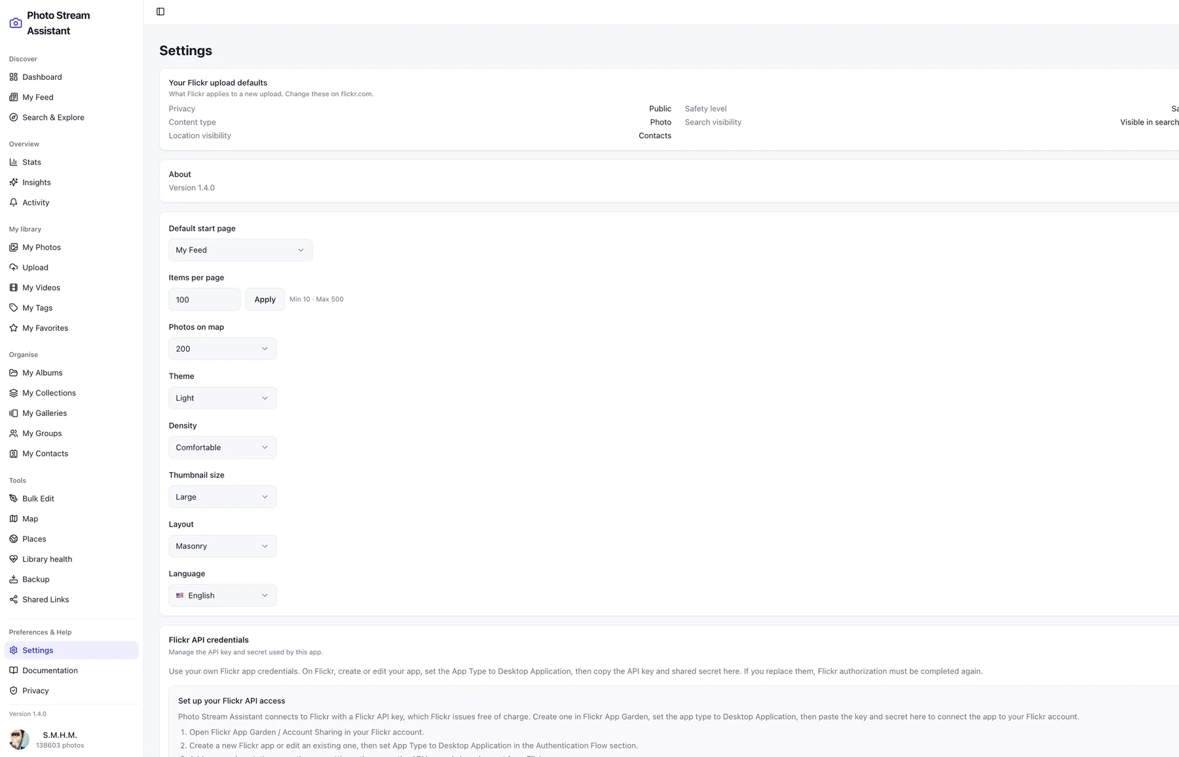This screenshot has height=757, width=1179.
Task: Click the Search & Explore compass icon
Action: pos(14,117)
